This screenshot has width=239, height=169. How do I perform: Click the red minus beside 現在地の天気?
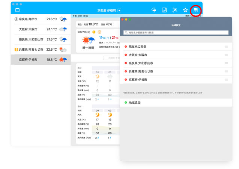coord(126,47)
